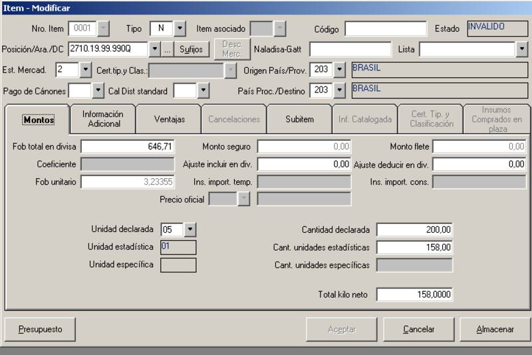Open the Unidad declarada dropdown
The image size is (532, 355).
tap(190, 229)
